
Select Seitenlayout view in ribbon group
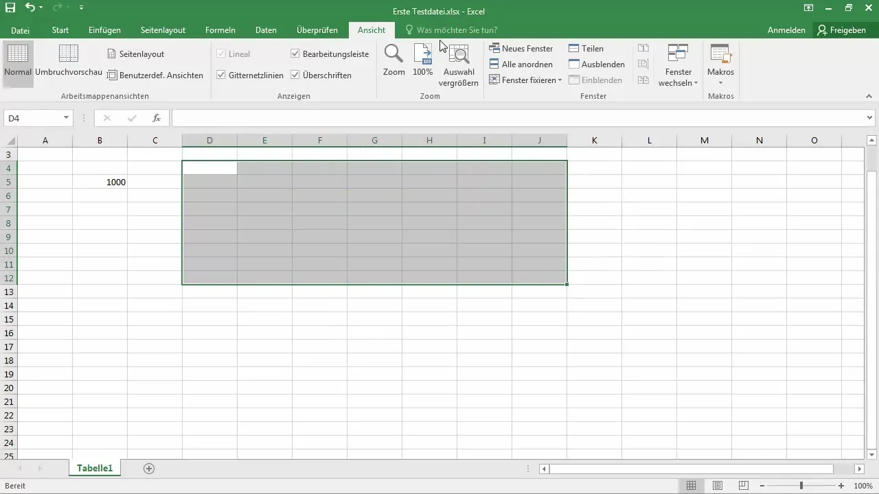click(x=136, y=54)
